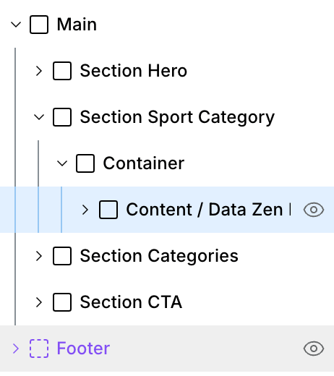334x376 pixels.
Task: Select the Footer layer name
Action: pyautogui.click(x=83, y=349)
